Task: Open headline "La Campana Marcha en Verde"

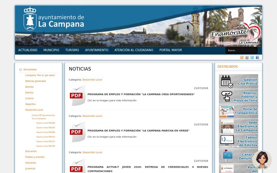Action: pyautogui.click(x=138, y=131)
